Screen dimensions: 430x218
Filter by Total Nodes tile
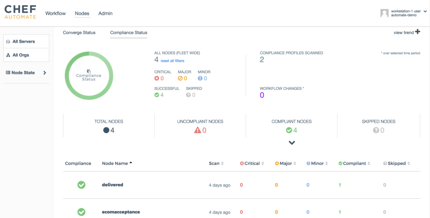coord(109,126)
